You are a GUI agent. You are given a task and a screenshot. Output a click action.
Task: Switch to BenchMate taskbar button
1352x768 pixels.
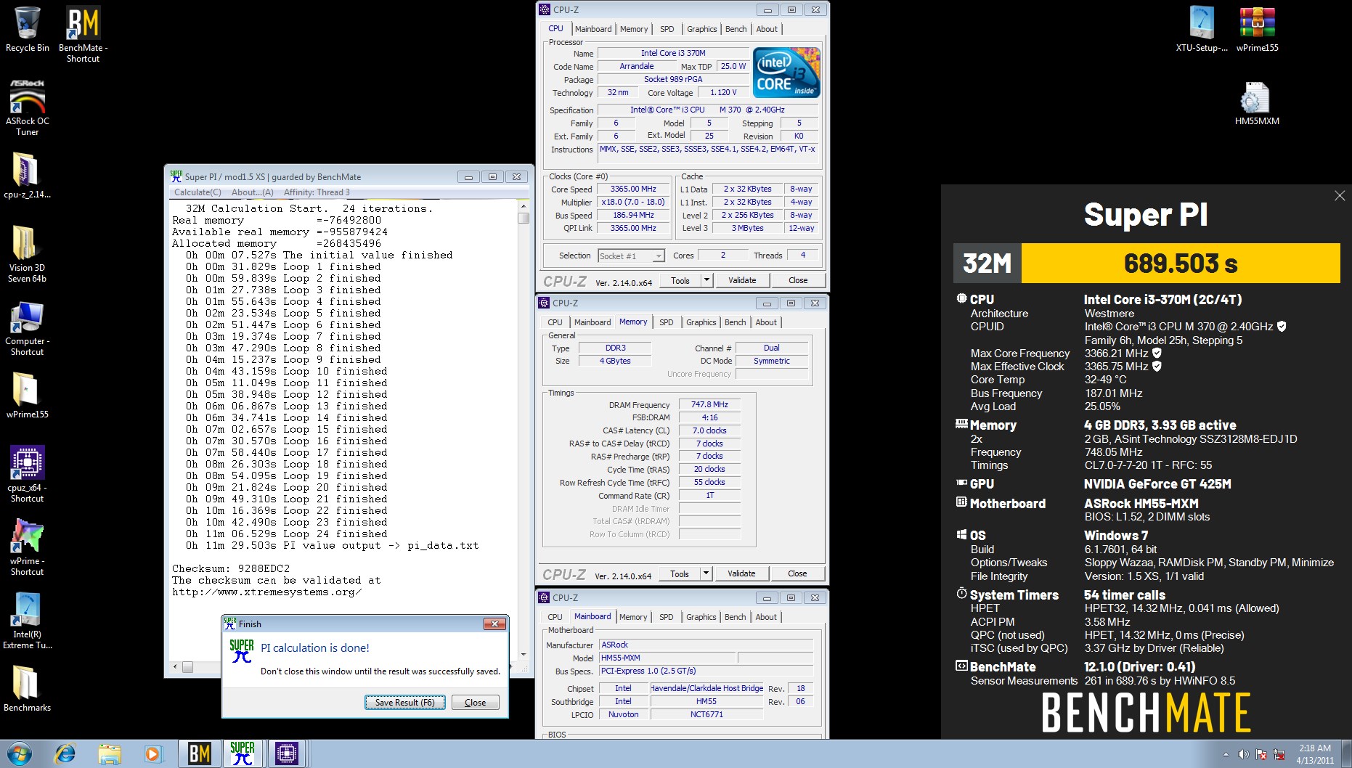(199, 753)
